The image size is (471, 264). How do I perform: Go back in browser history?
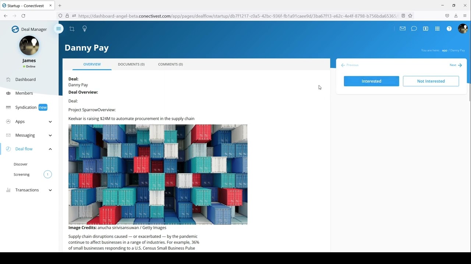pyautogui.click(x=6, y=16)
